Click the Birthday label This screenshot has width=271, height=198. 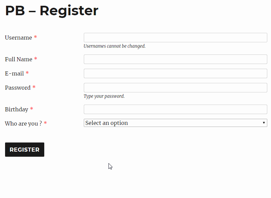(x=16, y=109)
